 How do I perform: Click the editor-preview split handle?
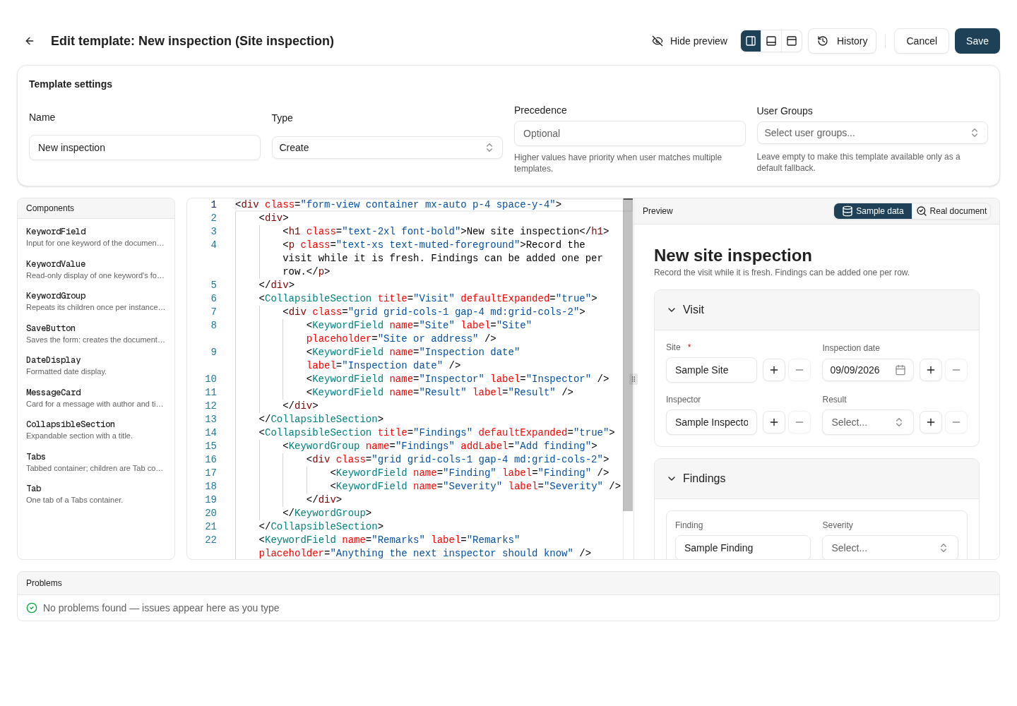tap(634, 379)
